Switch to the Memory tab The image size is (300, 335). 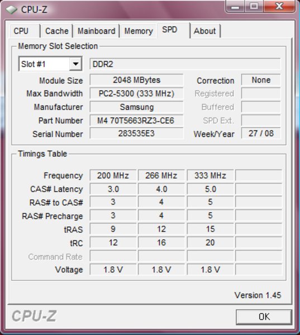point(139,31)
